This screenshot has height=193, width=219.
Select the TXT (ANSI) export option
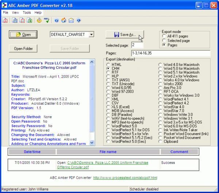click(x=118, y=80)
